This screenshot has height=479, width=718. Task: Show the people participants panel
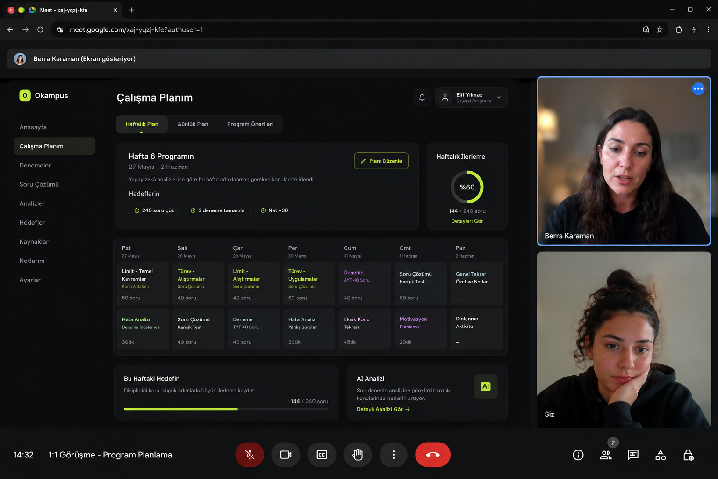[606, 455]
